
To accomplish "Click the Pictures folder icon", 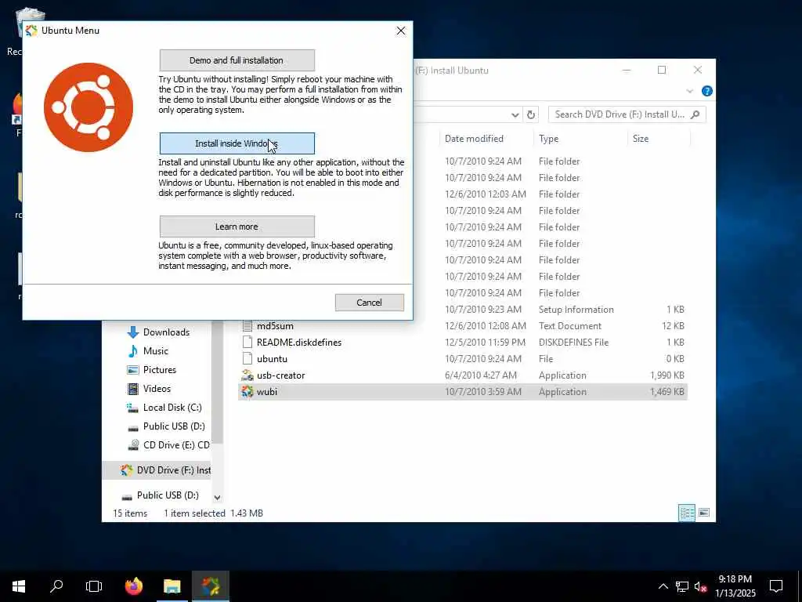I will click(x=133, y=370).
